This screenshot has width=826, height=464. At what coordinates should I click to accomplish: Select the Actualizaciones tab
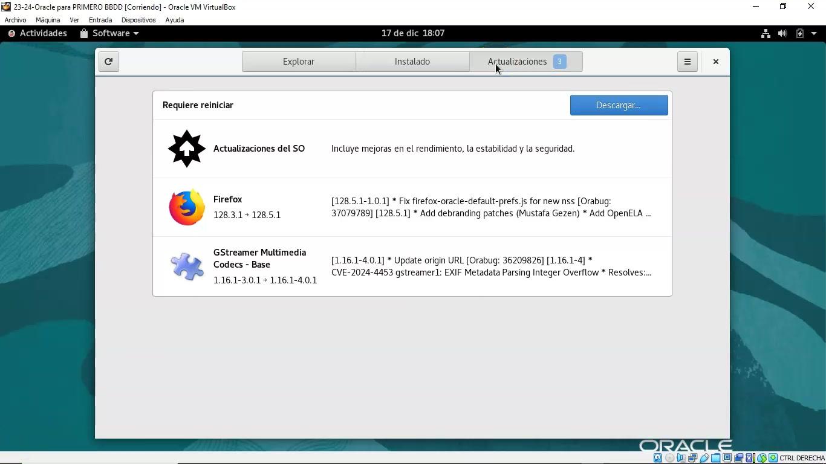point(526,62)
